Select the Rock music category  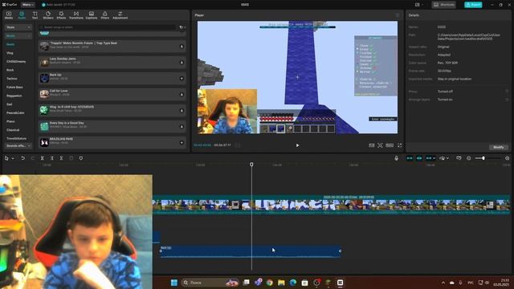pyautogui.click(x=10, y=70)
